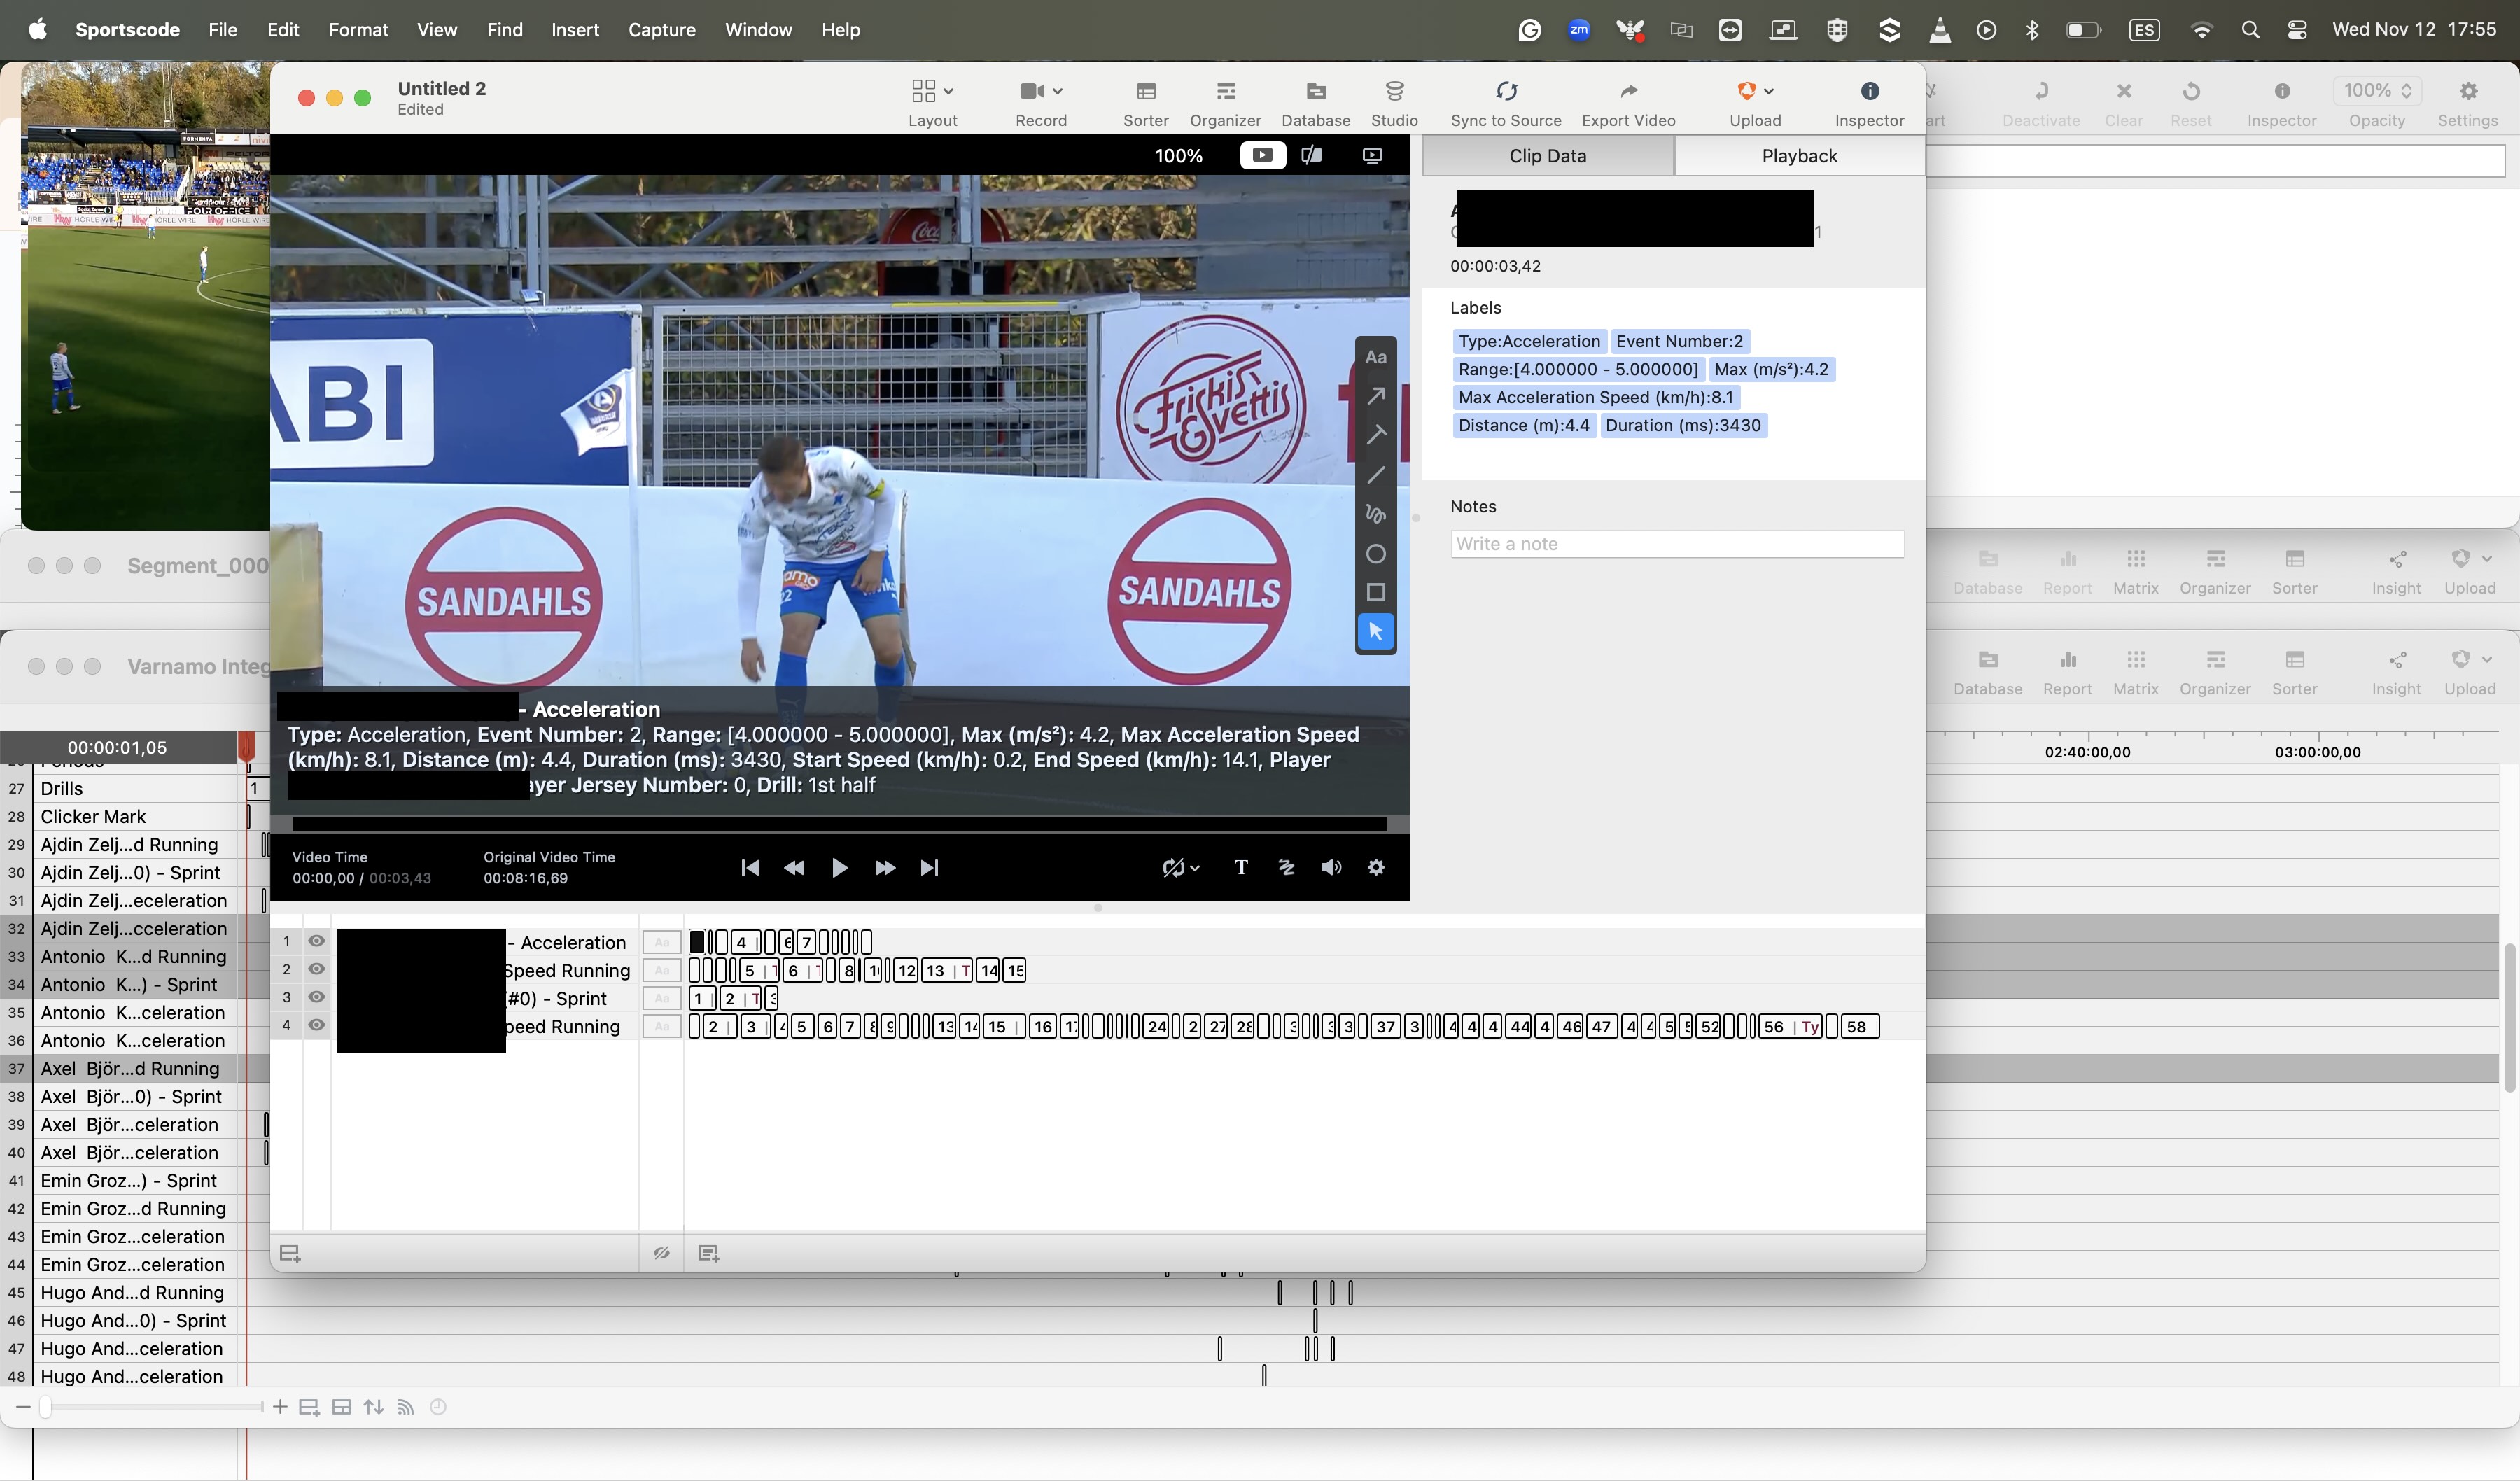Skip to next clip

click(x=929, y=867)
